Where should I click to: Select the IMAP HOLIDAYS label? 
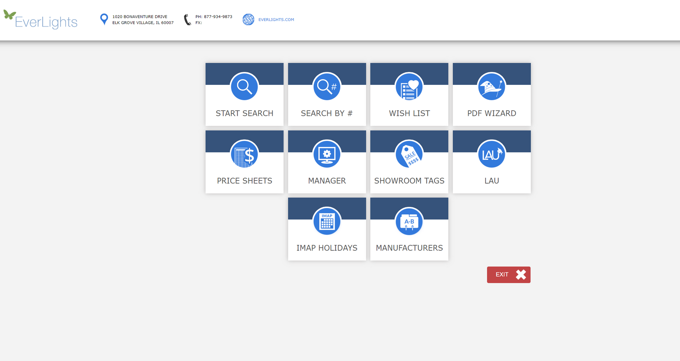coord(327,248)
